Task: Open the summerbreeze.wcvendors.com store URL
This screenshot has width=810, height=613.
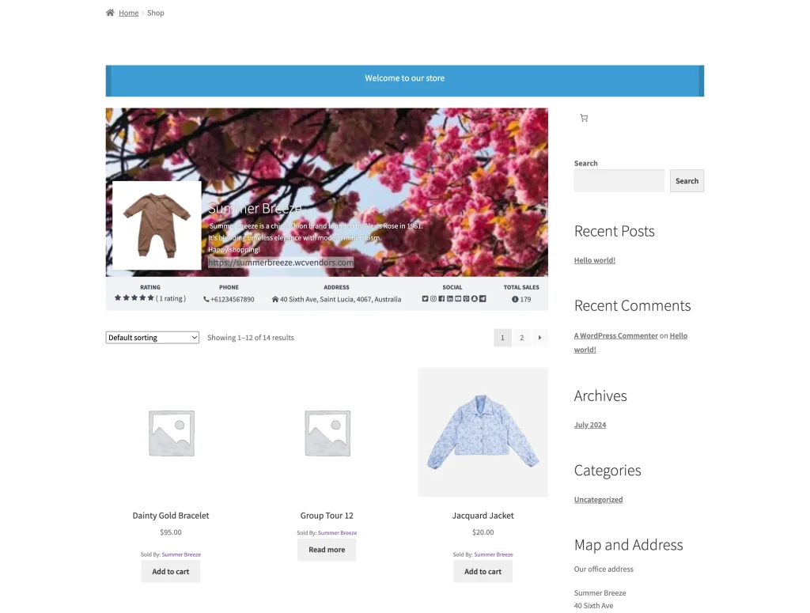Action: (x=281, y=263)
